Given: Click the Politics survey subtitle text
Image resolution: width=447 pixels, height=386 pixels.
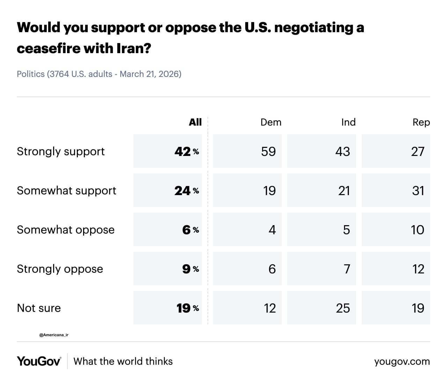Looking at the screenshot, I should (99, 74).
